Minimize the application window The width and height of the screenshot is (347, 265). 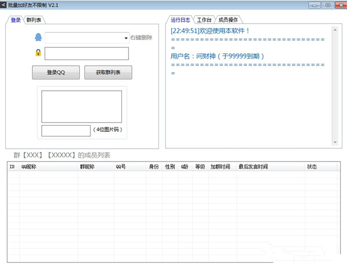315,5
